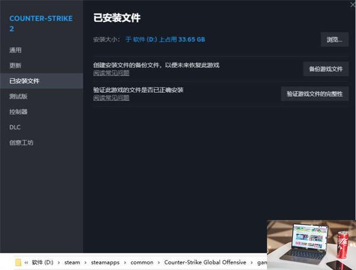Viewport: 356px width, 270px height.
Task: Go to the 控制器 settings
Action: click(x=18, y=112)
